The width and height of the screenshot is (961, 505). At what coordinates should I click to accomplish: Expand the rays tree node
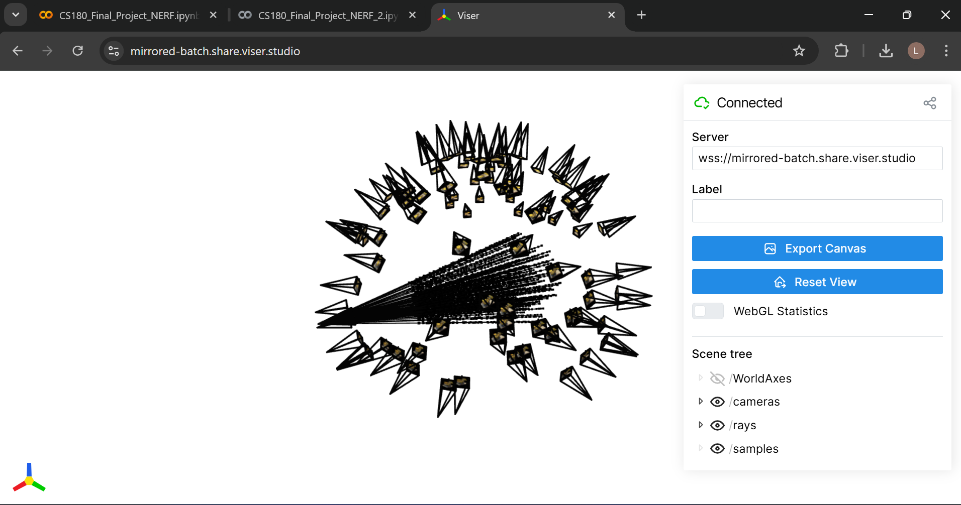click(x=701, y=425)
